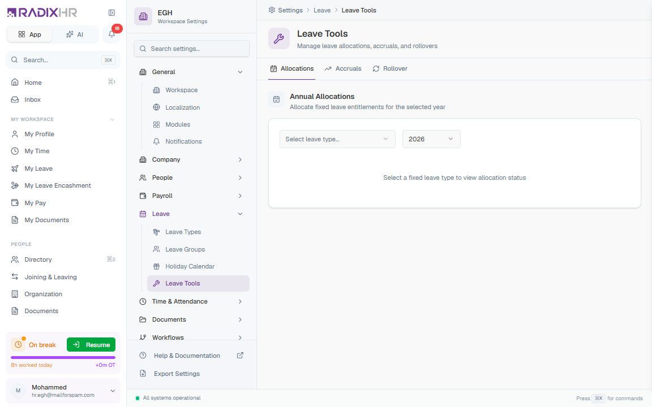Select Leave Tools in settings menu
The image size is (652, 407).
(x=198, y=283)
